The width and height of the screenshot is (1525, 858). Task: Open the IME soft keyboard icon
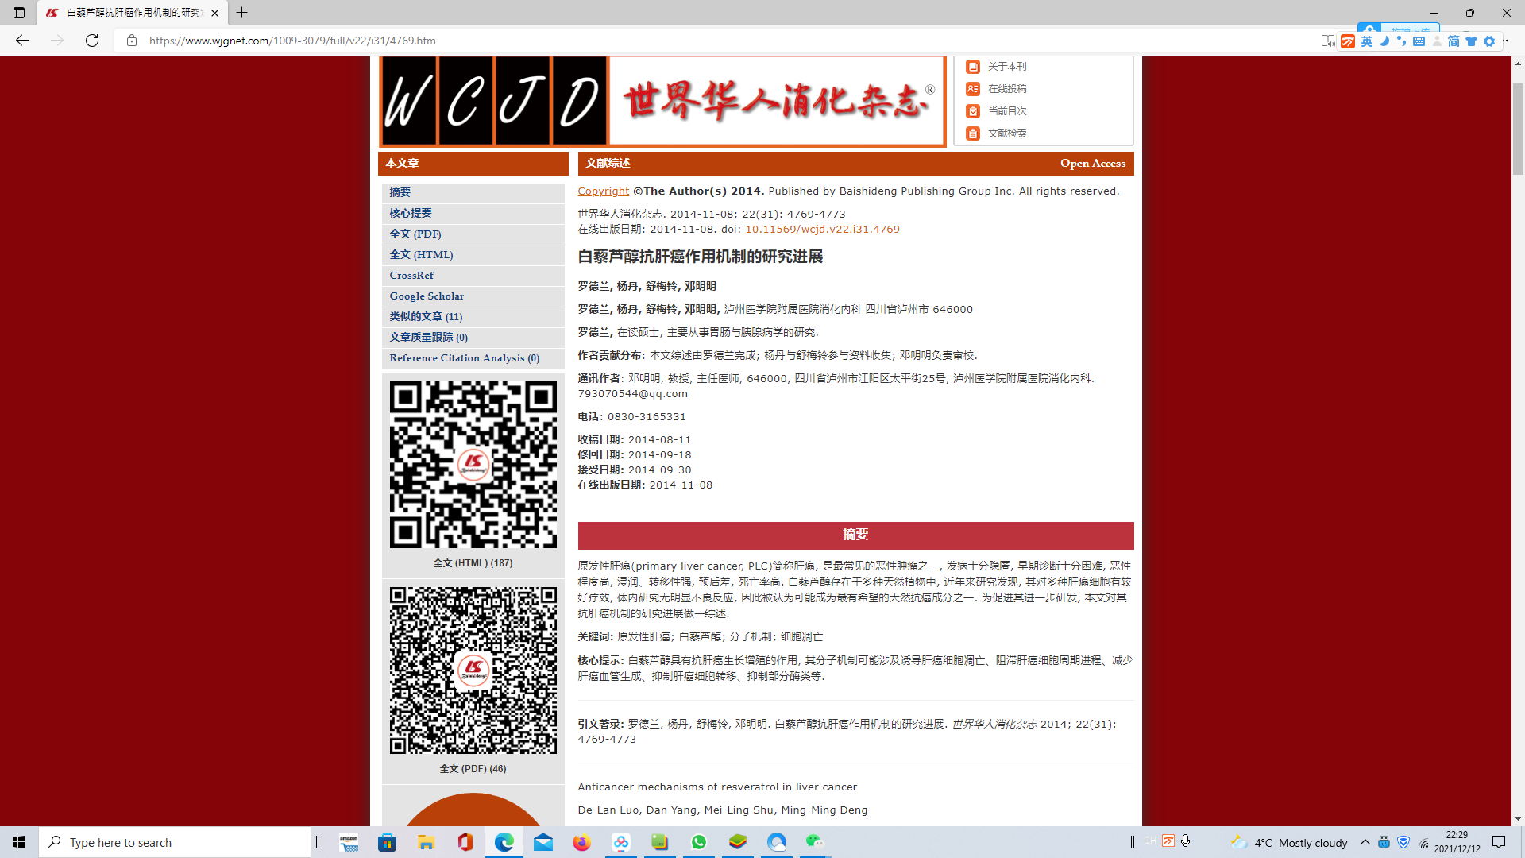pyautogui.click(x=1419, y=41)
